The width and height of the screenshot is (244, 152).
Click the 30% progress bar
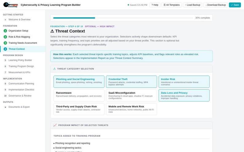[x=123, y=18]
